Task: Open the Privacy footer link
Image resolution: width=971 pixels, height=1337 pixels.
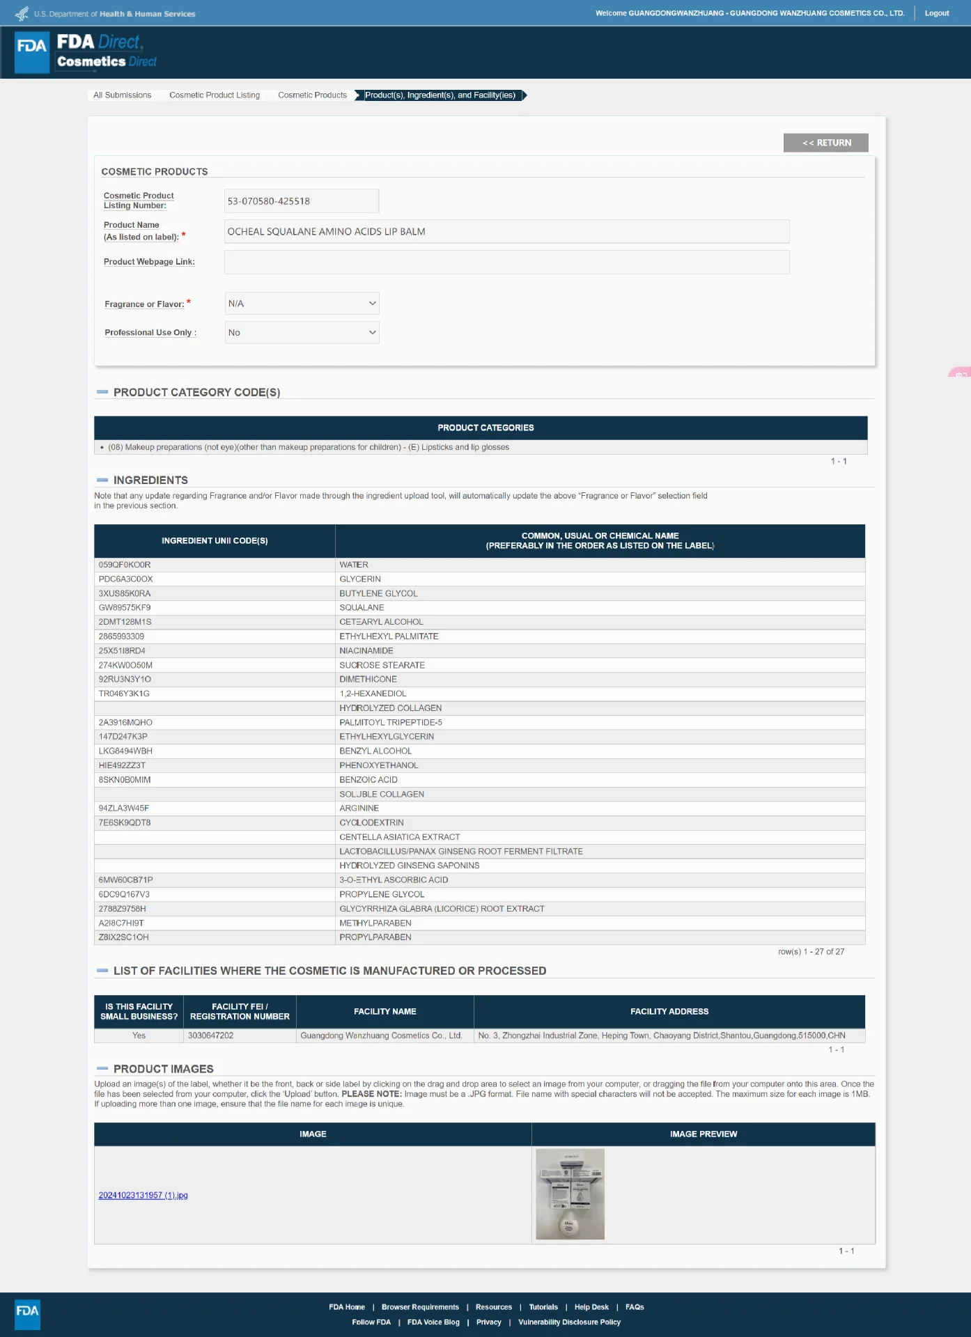Action: pos(489,1322)
